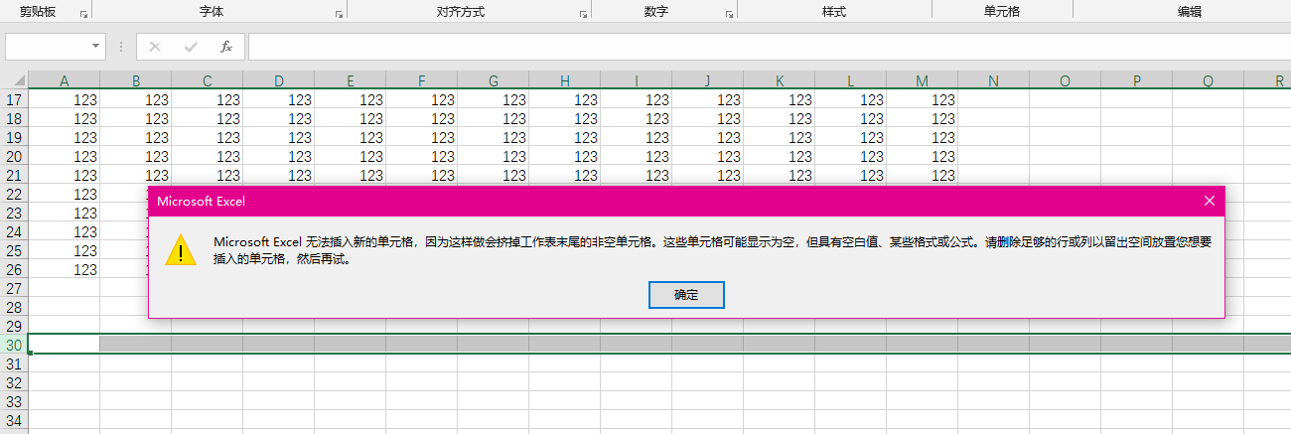Screen dimensions: 1291x434
Task: Open the 字体 group dialog launcher
Action: tap(339, 14)
